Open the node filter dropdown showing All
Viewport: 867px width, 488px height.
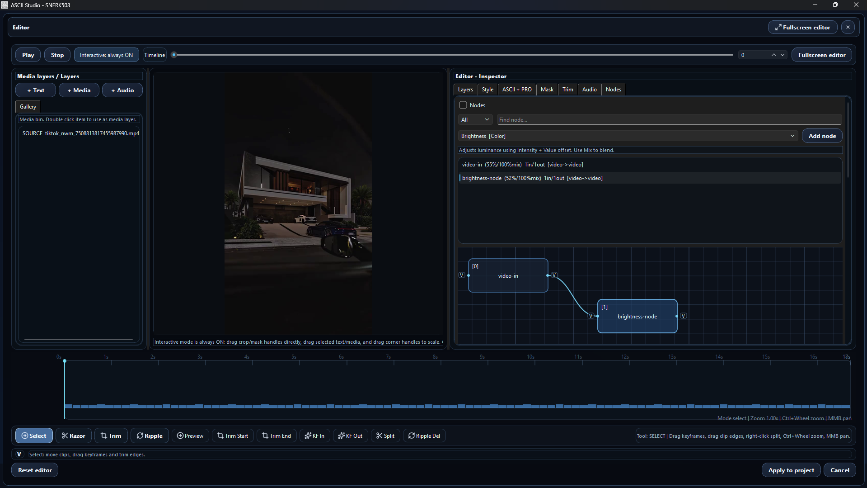tap(475, 119)
